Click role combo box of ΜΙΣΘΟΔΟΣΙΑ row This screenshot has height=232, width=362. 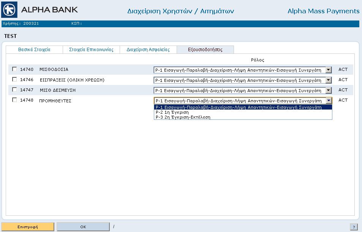243,70
